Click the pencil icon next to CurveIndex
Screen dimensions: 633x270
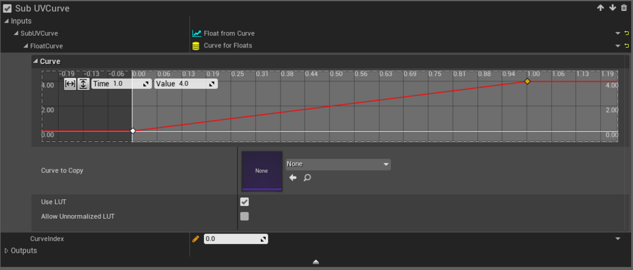(x=196, y=239)
